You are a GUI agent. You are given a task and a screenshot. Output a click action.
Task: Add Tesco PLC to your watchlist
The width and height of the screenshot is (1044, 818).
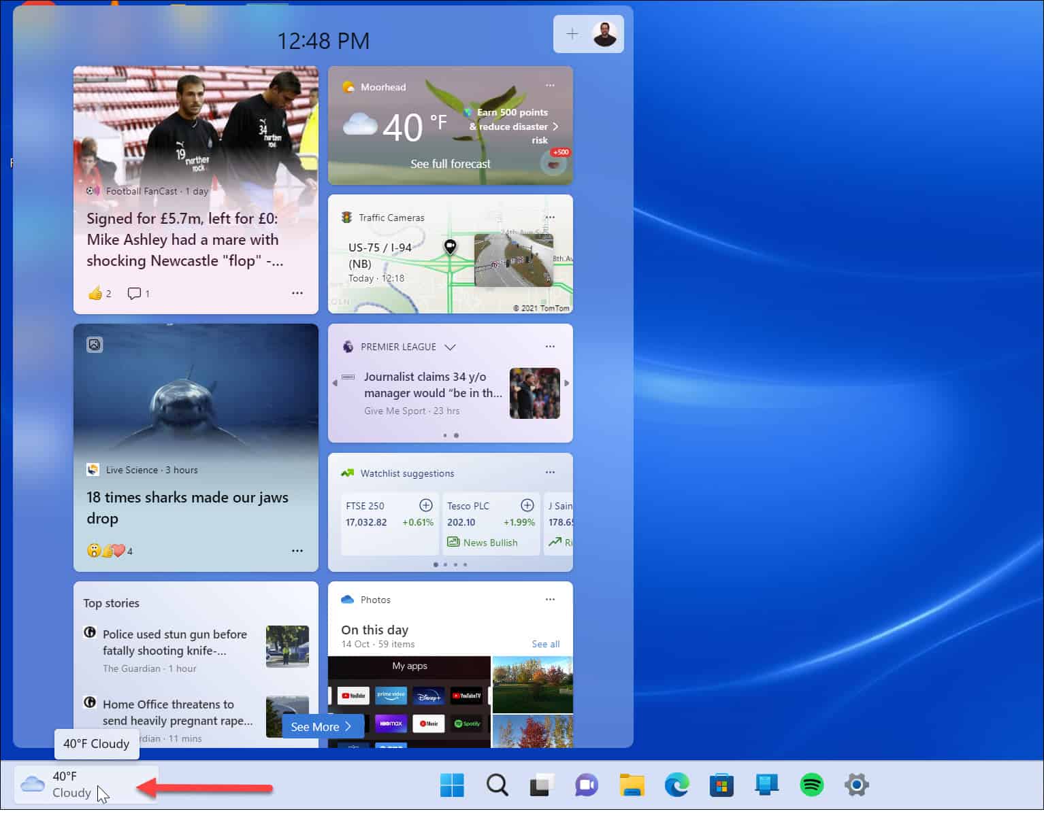click(527, 505)
